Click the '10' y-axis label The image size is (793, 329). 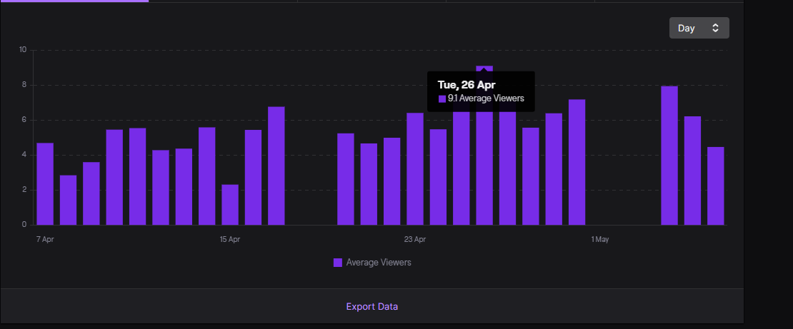(23, 49)
